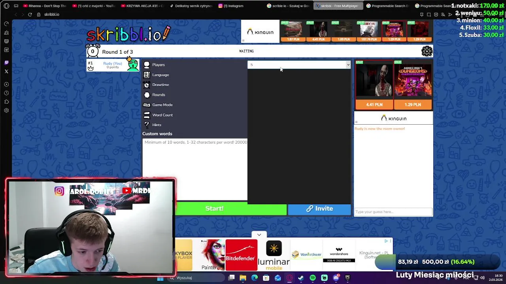Switch to KRZYWA AKCJA #31 tab
Image resolution: width=506 pixels, height=284 pixels.
point(143,6)
